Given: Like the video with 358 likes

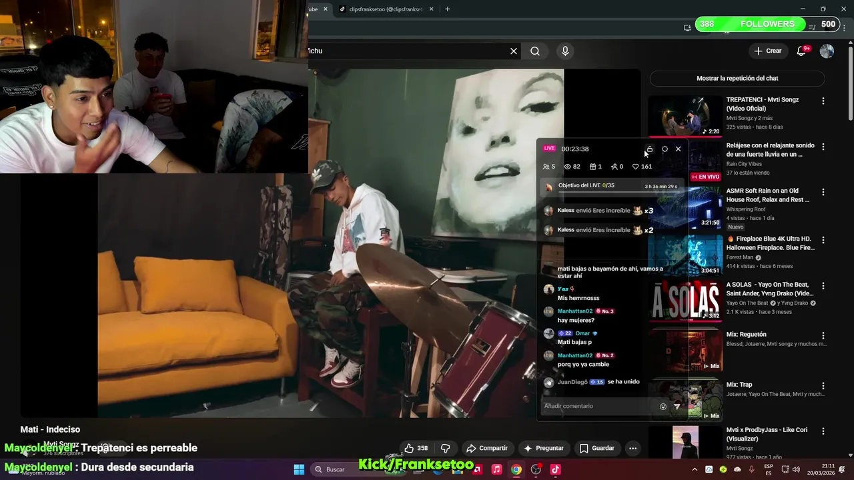Looking at the screenshot, I should (416, 448).
